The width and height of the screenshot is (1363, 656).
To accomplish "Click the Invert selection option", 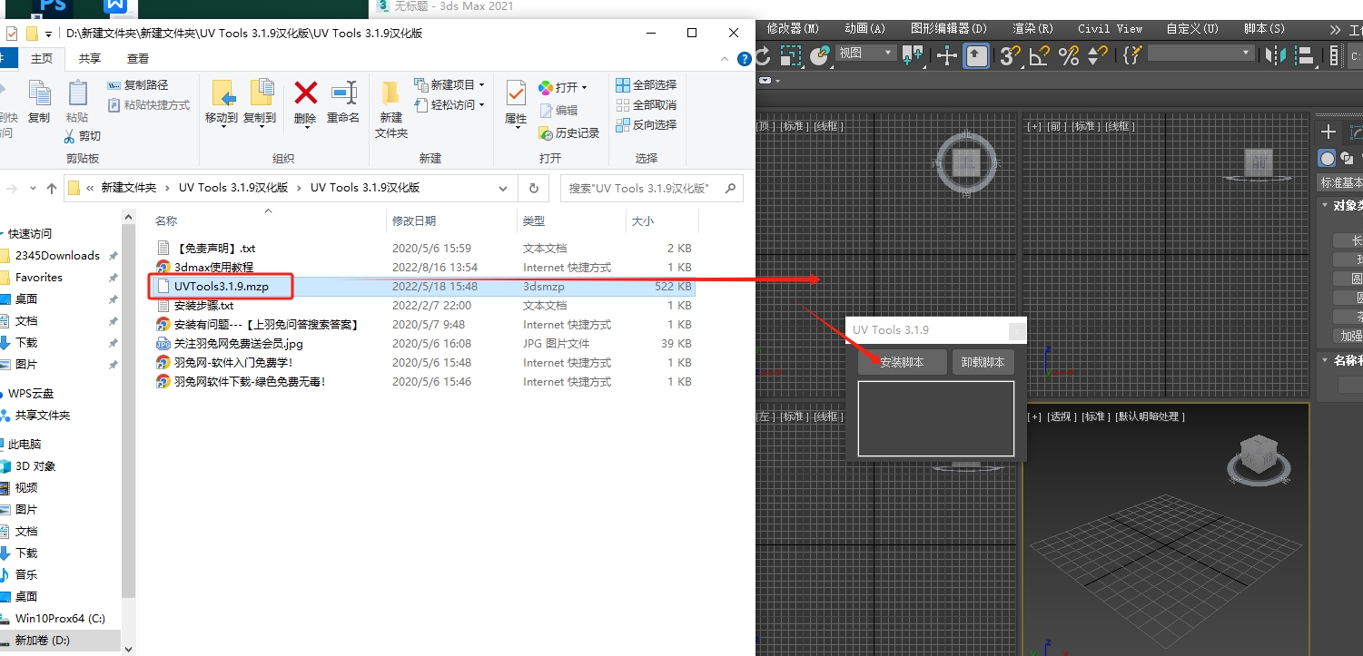I will 646,124.
